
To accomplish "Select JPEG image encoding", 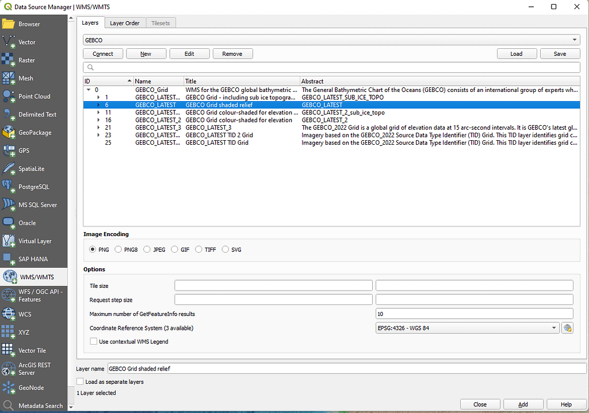I will [147, 250].
